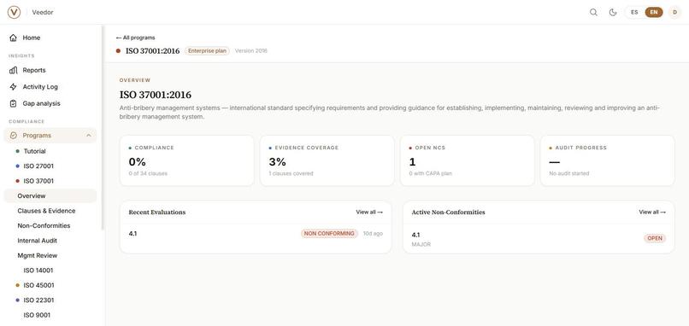
Task: Open the ISO 9001 program
Action: (50, 315)
